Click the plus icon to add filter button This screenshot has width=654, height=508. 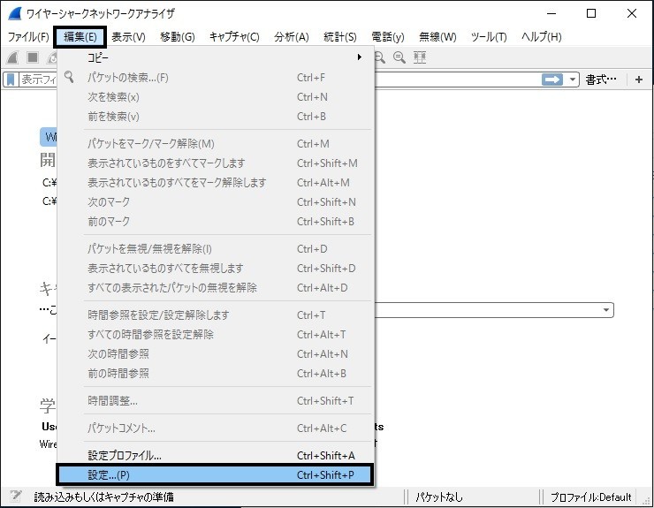coord(639,80)
